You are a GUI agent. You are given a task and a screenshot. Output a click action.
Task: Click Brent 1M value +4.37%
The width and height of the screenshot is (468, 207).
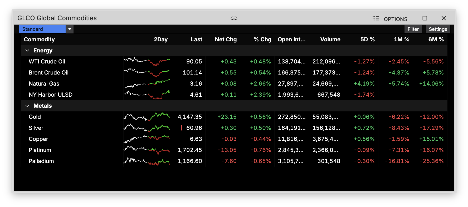click(399, 73)
